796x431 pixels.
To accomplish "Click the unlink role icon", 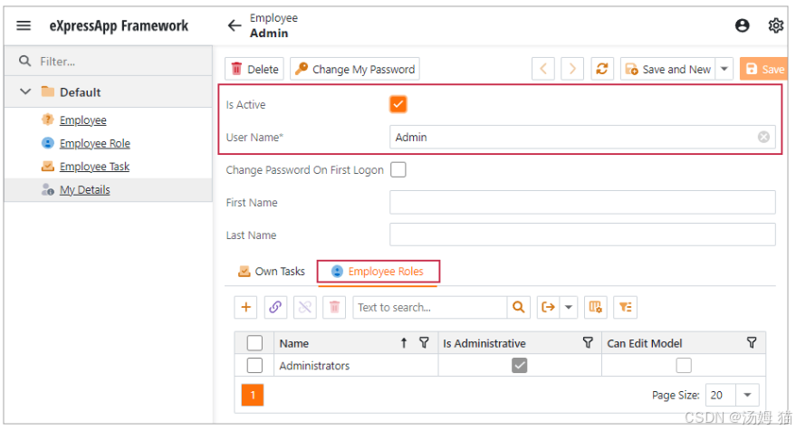I will (304, 307).
